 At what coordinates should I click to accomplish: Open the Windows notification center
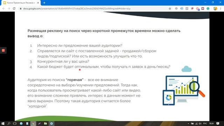pyautogui.click(x=218, y=124)
